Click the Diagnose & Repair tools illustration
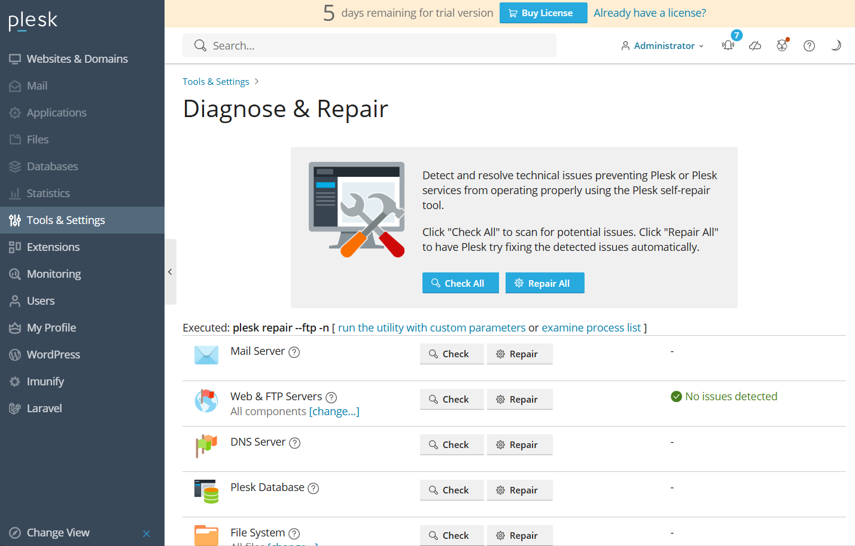 coord(357,210)
